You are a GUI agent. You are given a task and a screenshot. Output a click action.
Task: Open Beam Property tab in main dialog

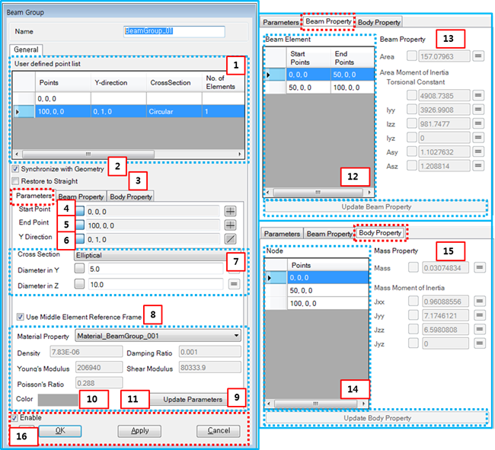click(x=81, y=196)
